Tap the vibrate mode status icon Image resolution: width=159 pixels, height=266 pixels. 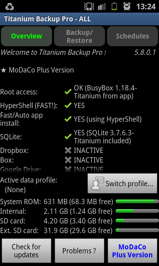click(89, 6)
